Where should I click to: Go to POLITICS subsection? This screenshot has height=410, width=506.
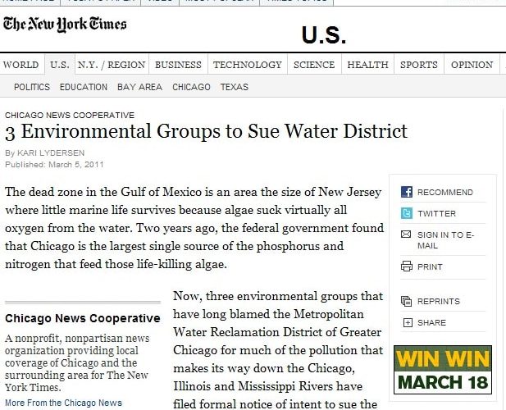click(32, 87)
